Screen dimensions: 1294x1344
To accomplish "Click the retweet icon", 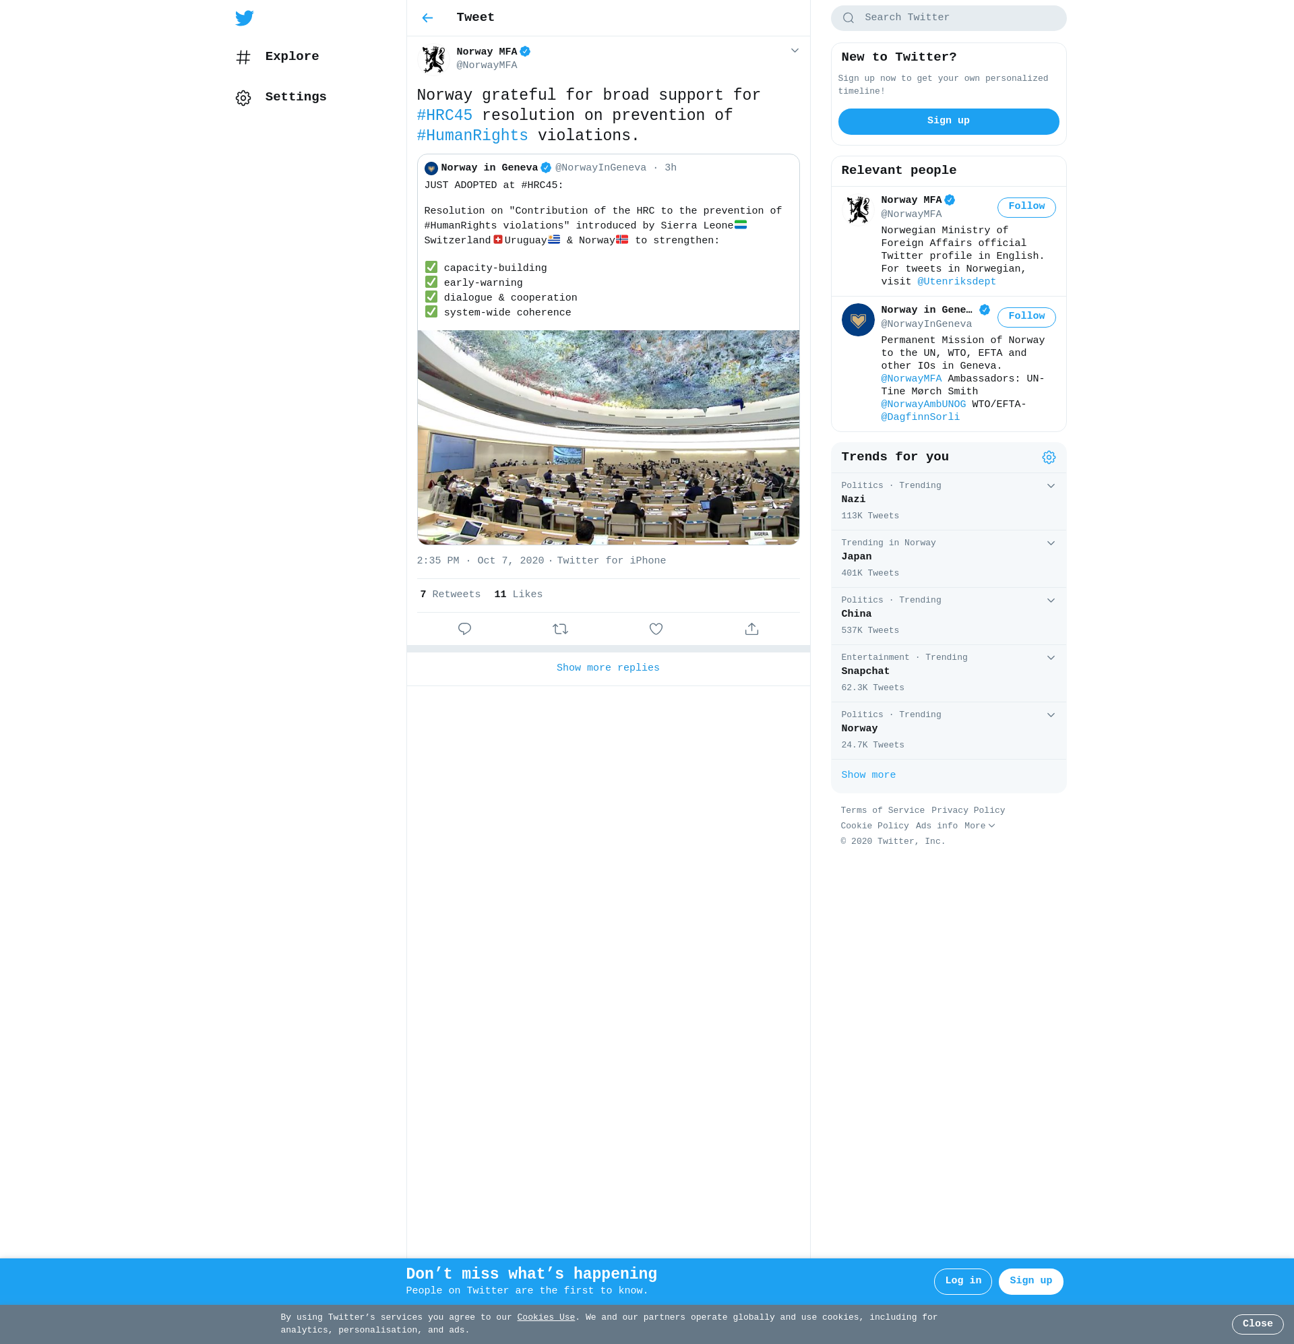I will [560, 629].
